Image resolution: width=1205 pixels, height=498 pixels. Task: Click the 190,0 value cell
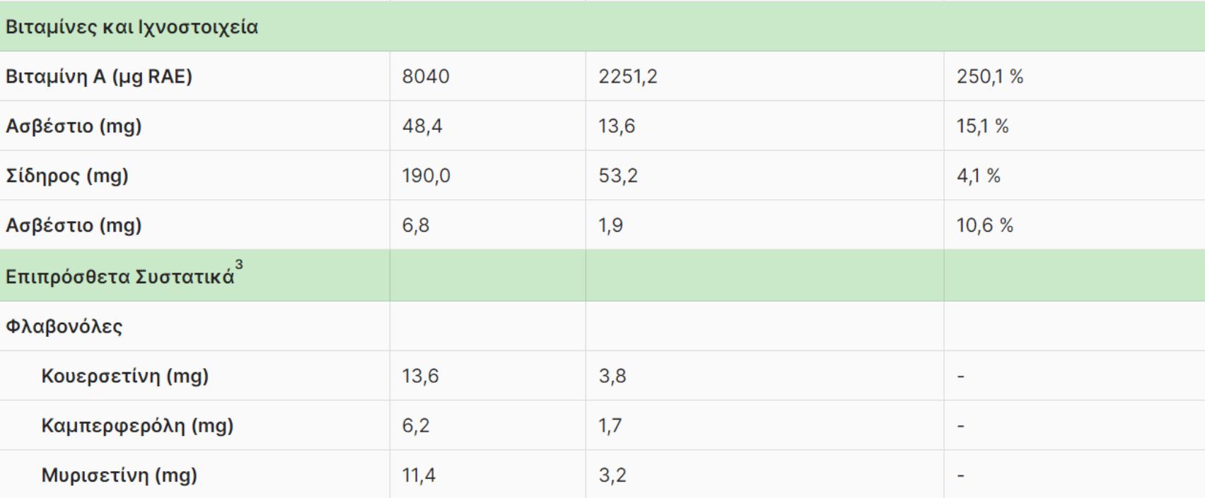426,175
